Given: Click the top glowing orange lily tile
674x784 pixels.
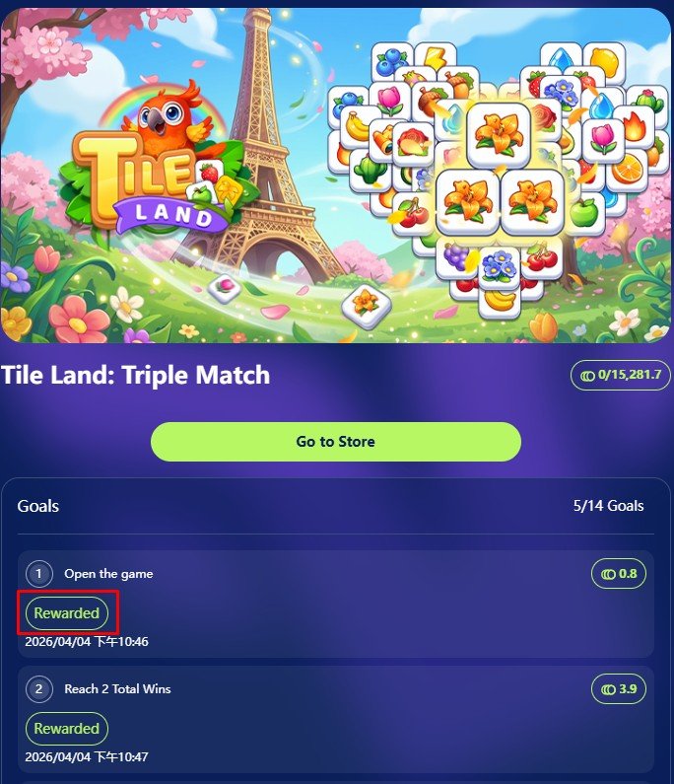Looking at the screenshot, I should (x=499, y=135).
